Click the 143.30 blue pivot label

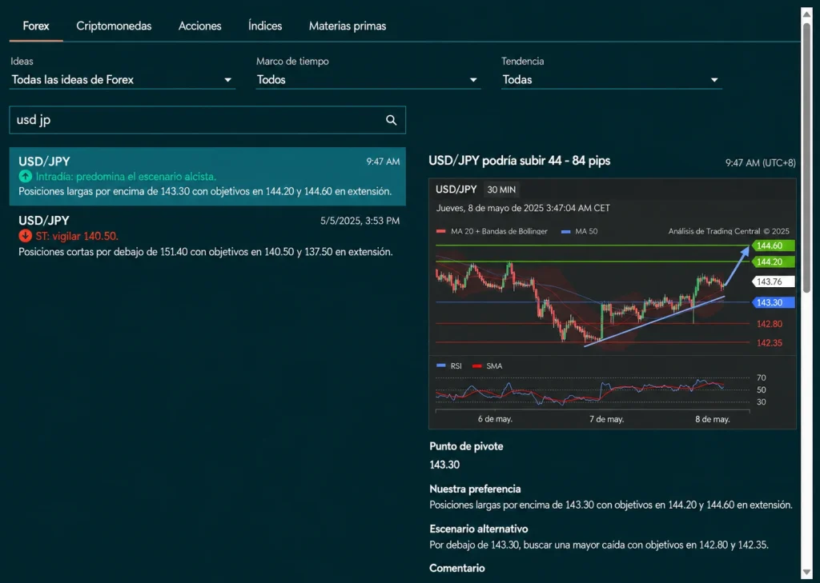pos(773,302)
